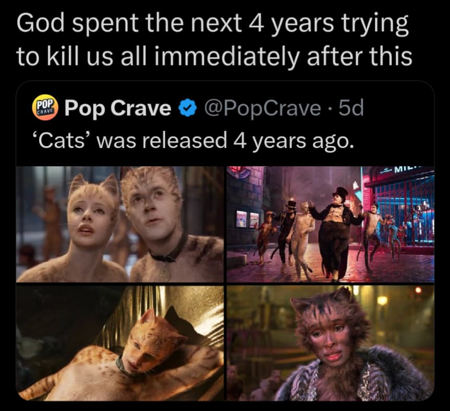Image resolution: width=450 pixels, height=411 pixels.
Task: Open the photo of two cat characters looking up
Action: pyautogui.click(x=120, y=224)
